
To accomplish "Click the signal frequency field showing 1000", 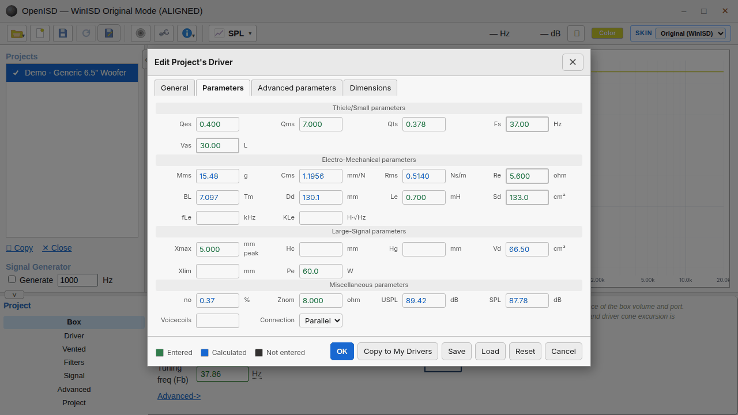I will (x=78, y=280).
